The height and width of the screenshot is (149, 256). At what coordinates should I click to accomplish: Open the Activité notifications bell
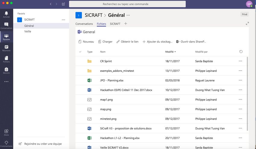coord(6,14)
